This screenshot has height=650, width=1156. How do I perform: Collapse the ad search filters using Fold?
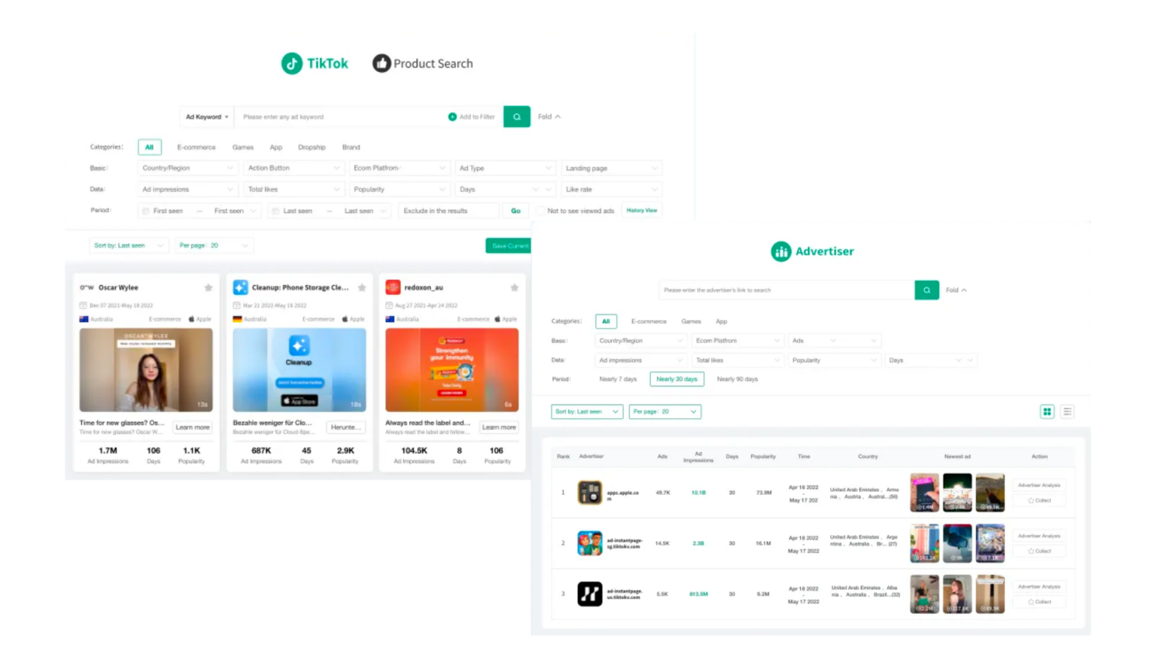(549, 117)
